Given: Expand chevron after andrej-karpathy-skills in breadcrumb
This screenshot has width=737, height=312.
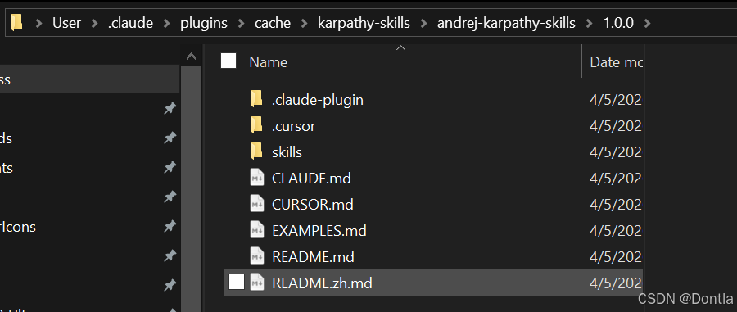Looking at the screenshot, I should [590, 23].
